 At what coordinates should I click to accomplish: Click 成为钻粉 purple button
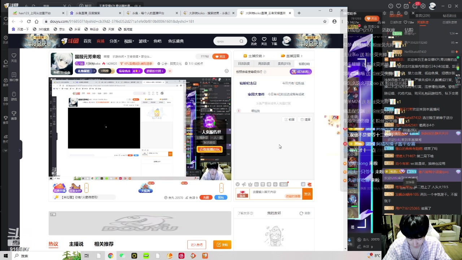pyautogui.click(x=301, y=71)
